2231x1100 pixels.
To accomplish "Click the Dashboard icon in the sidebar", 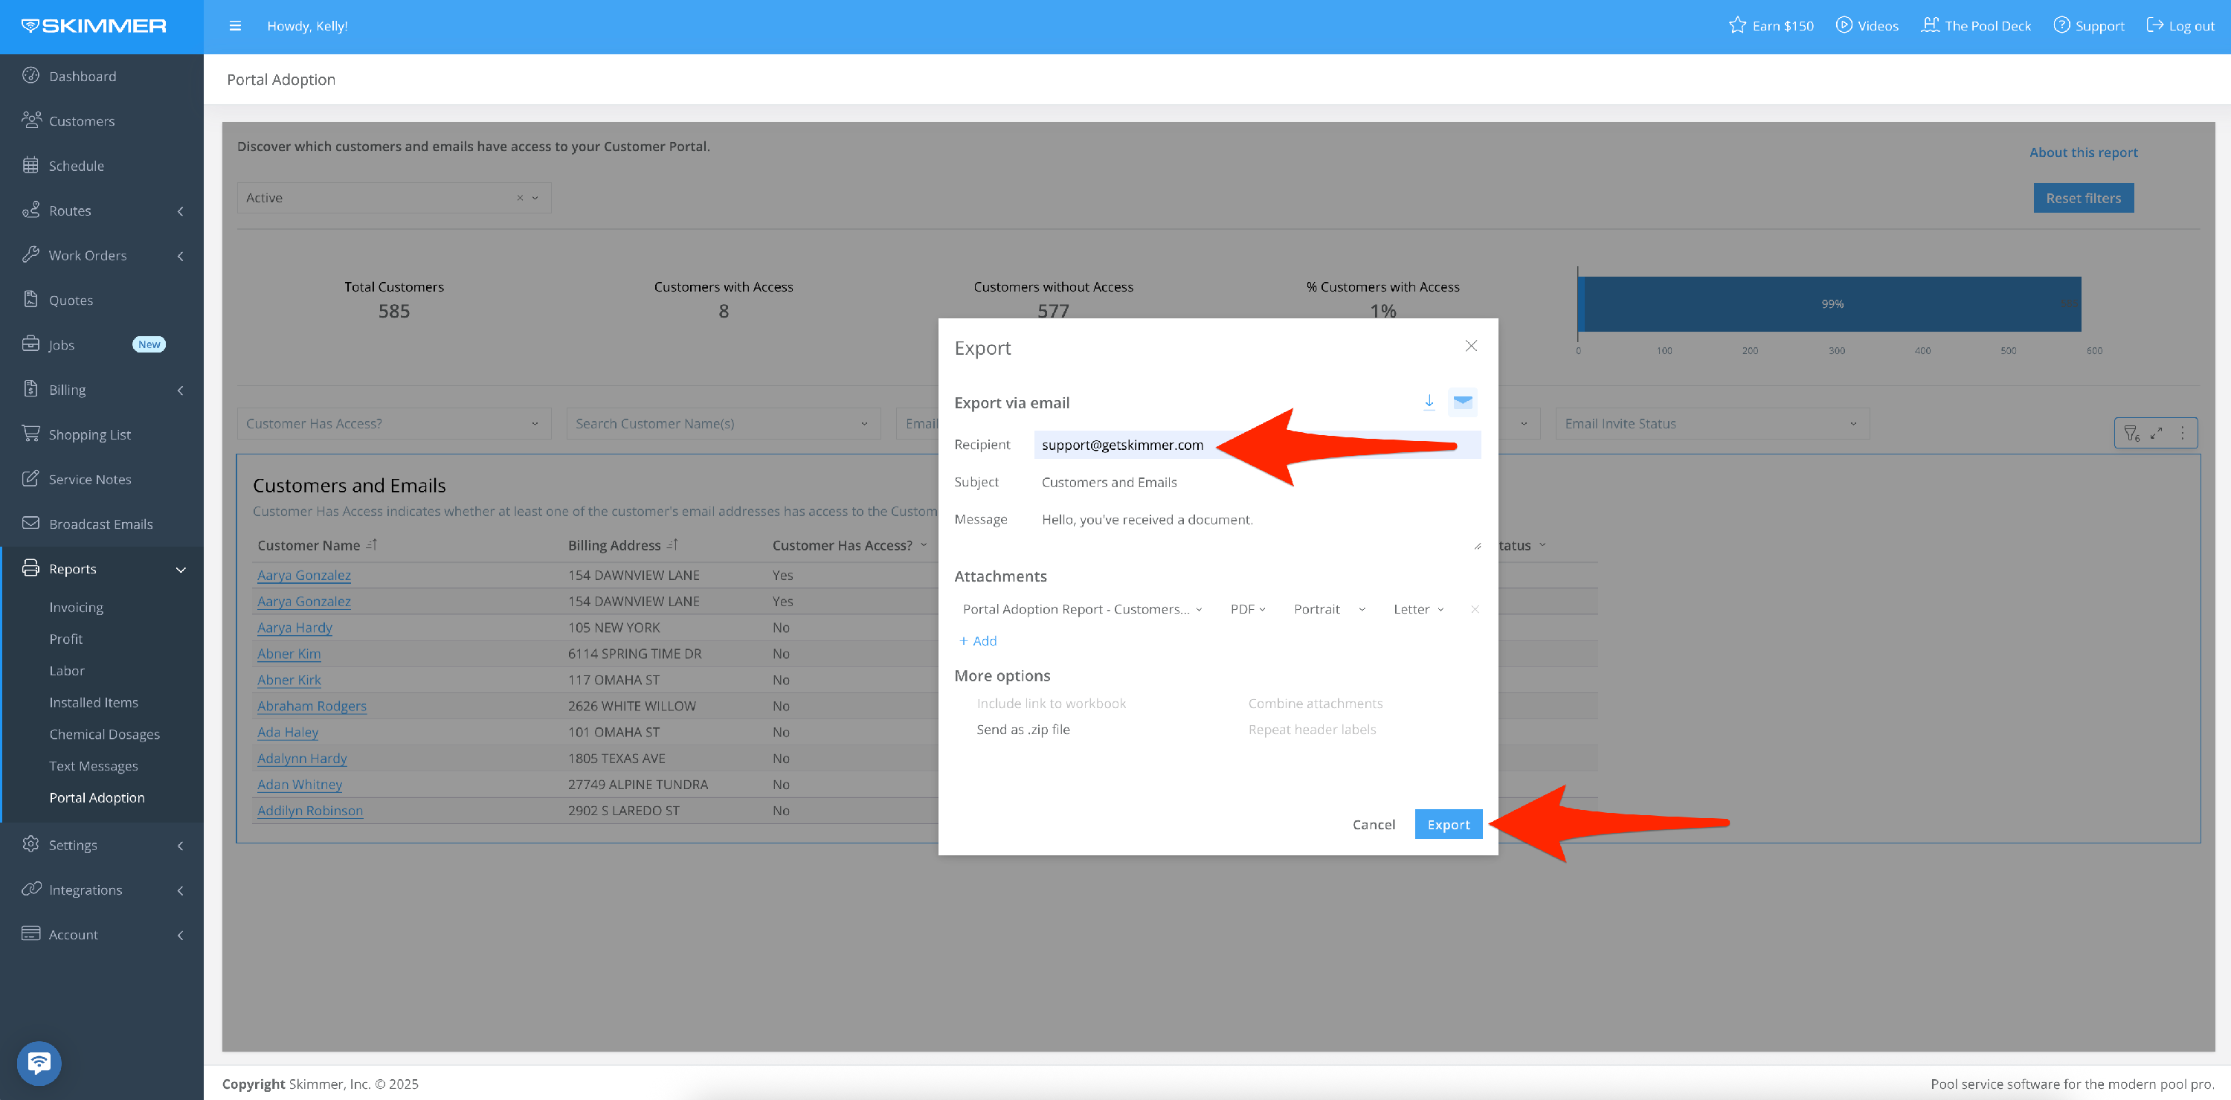I will click(31, 76).
